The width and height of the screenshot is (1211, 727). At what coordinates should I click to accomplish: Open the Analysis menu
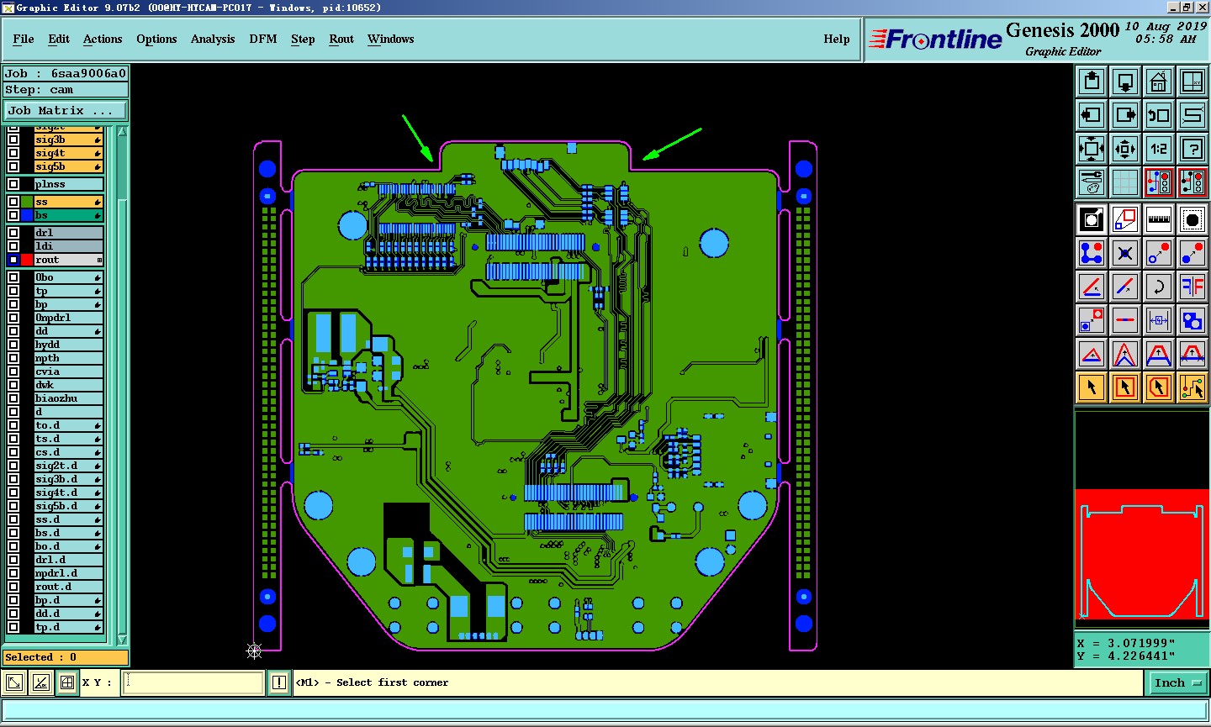click(x=213, y=39)
